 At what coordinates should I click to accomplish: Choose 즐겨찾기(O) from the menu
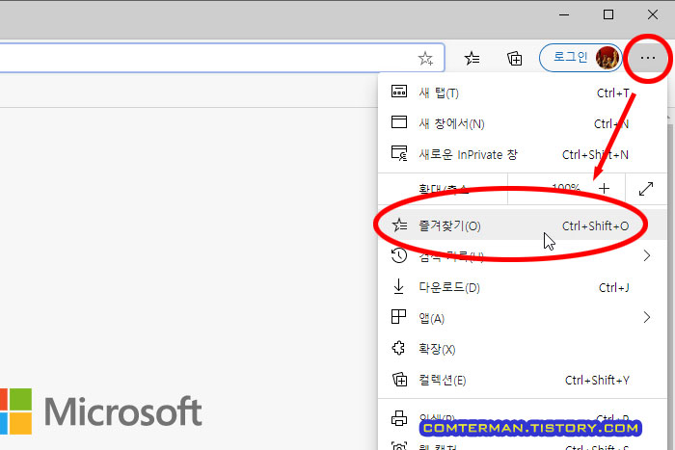(x=523, y=225)
